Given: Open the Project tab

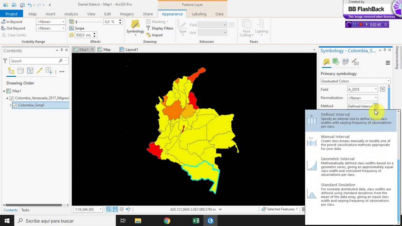Looking at the screenshot, I should (11, 14).
